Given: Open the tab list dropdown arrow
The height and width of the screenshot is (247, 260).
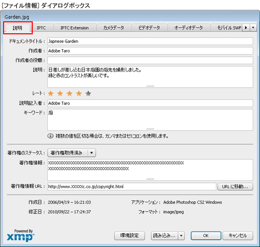Looking at the screenshot, I should pyautogui.click(x=253, y=28).
